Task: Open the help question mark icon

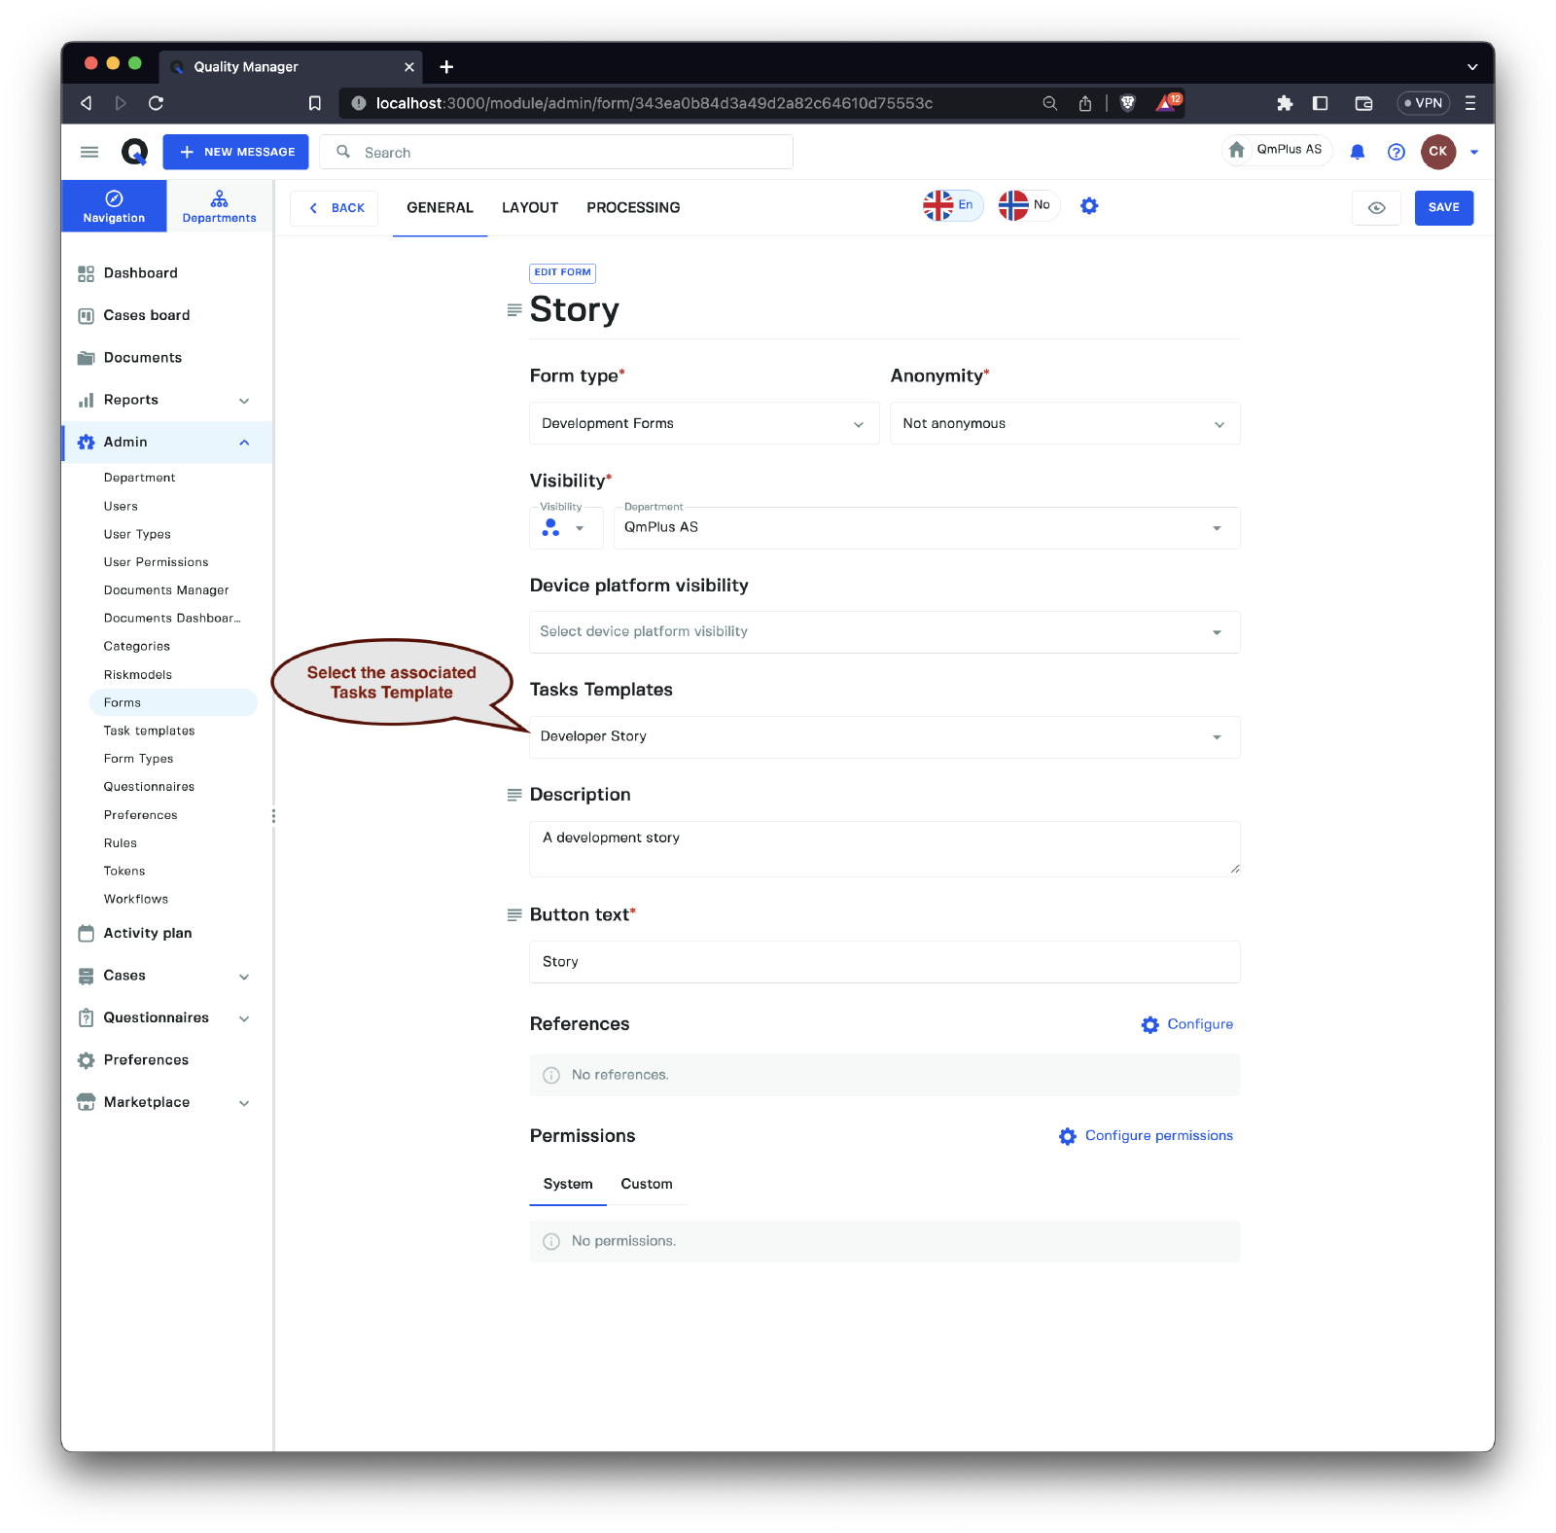Action: point(1396,152)
